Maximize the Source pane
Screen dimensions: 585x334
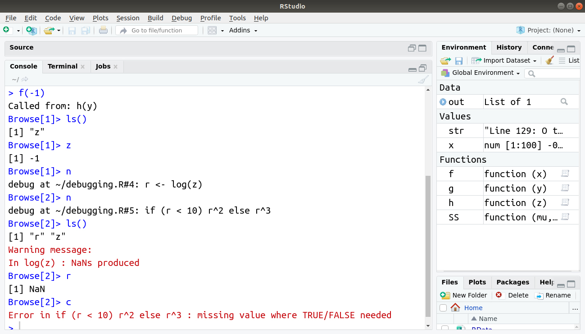(x=422, y=48)
